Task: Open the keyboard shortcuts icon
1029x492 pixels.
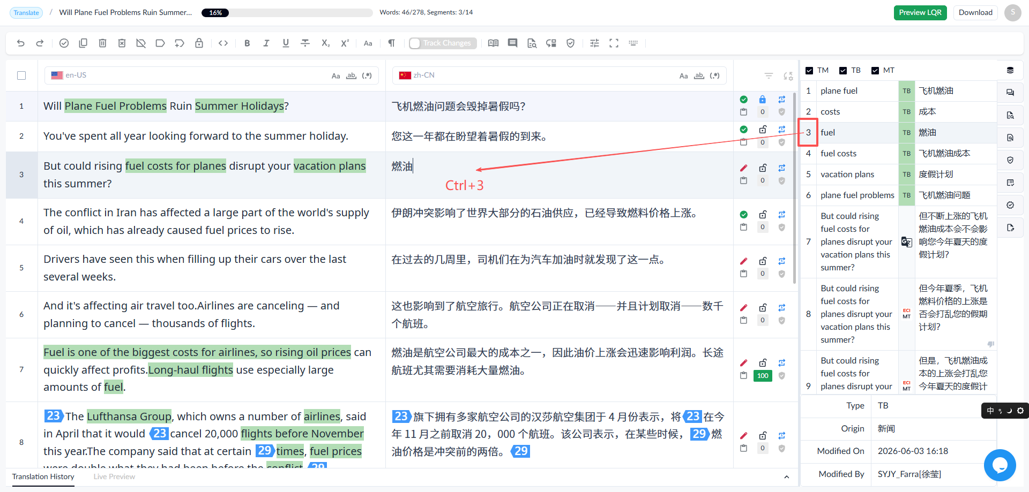Action: [x=633, y=43]
